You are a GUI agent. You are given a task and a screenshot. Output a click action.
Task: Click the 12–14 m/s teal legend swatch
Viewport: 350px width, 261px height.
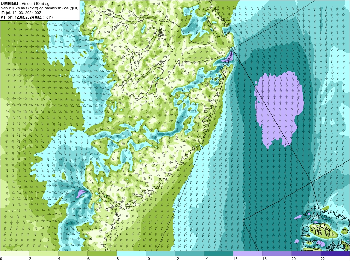189,253
